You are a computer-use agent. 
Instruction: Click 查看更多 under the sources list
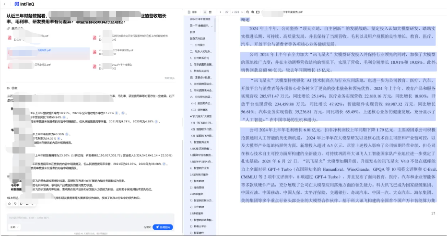click(x=169, y=78)
